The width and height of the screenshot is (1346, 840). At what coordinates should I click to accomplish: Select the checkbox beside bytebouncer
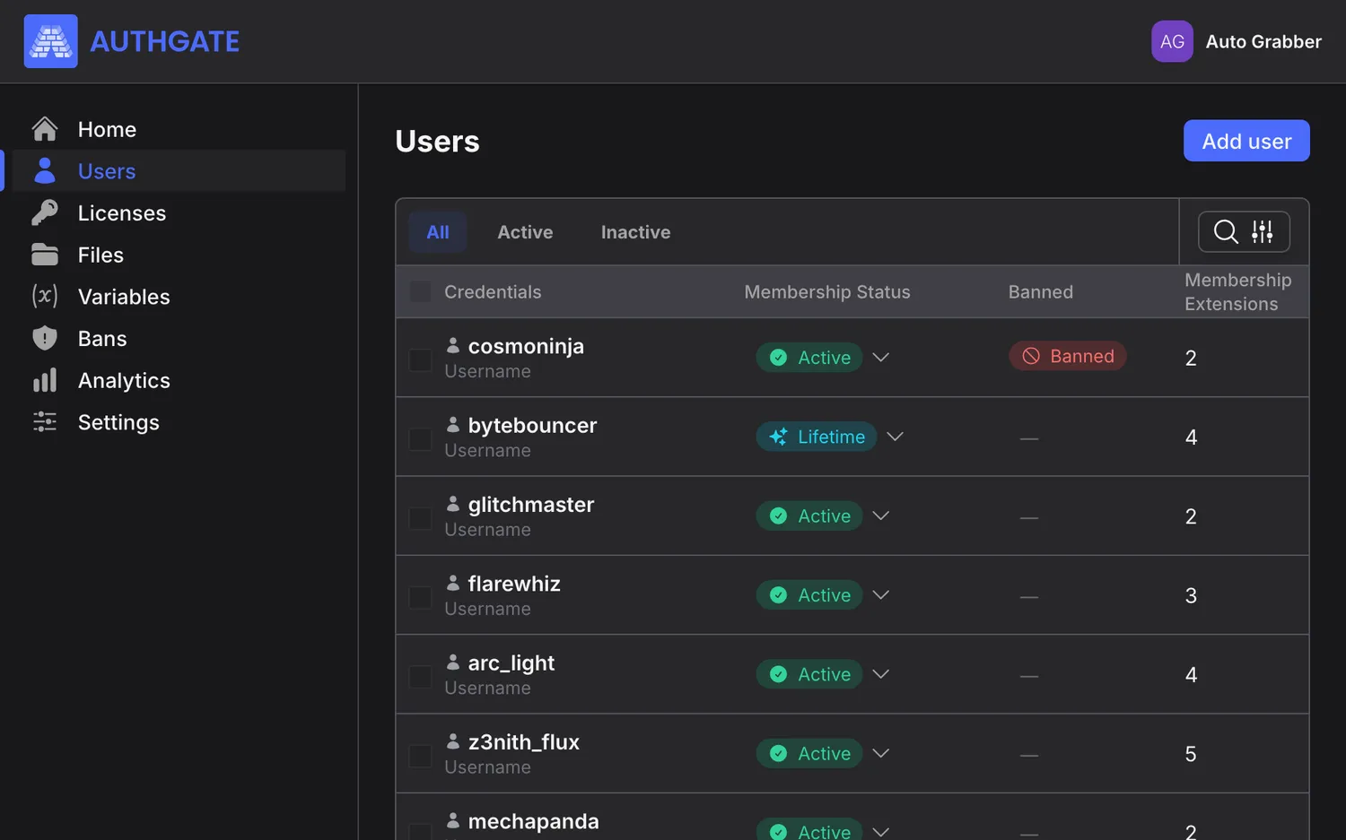point(420,438)
